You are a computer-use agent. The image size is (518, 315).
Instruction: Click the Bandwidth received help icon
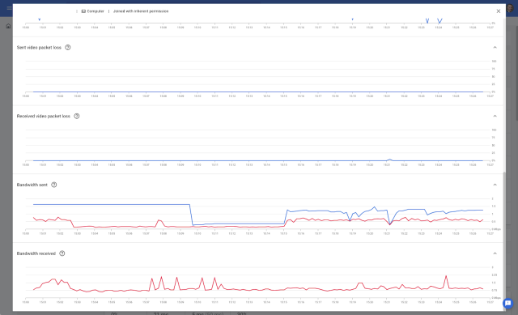pos(62,253)
